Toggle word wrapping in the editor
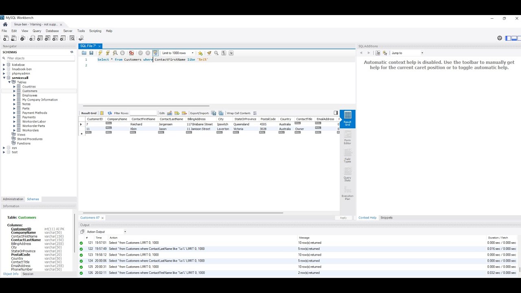Image resolution: width=521 pixels, height=293 pixels. point(231,53)
